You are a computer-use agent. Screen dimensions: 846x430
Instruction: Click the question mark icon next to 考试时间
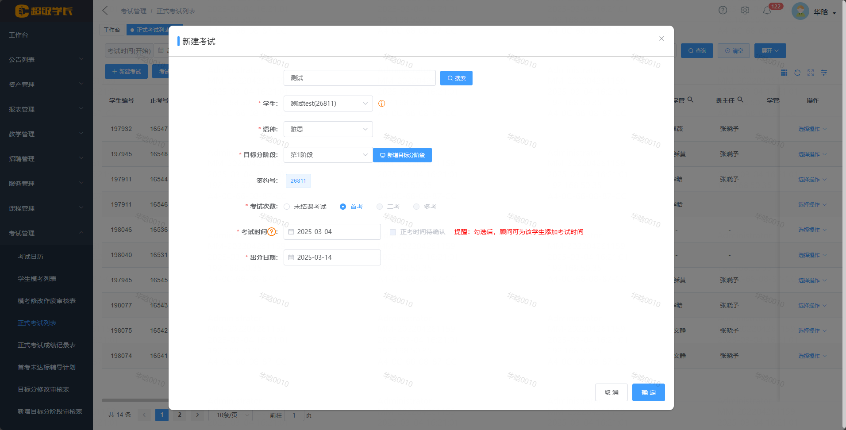[x=272, y=231]
